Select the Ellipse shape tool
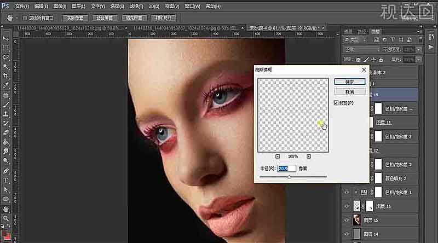This screenshot has height=243, width=438. (x=5, y=199)
